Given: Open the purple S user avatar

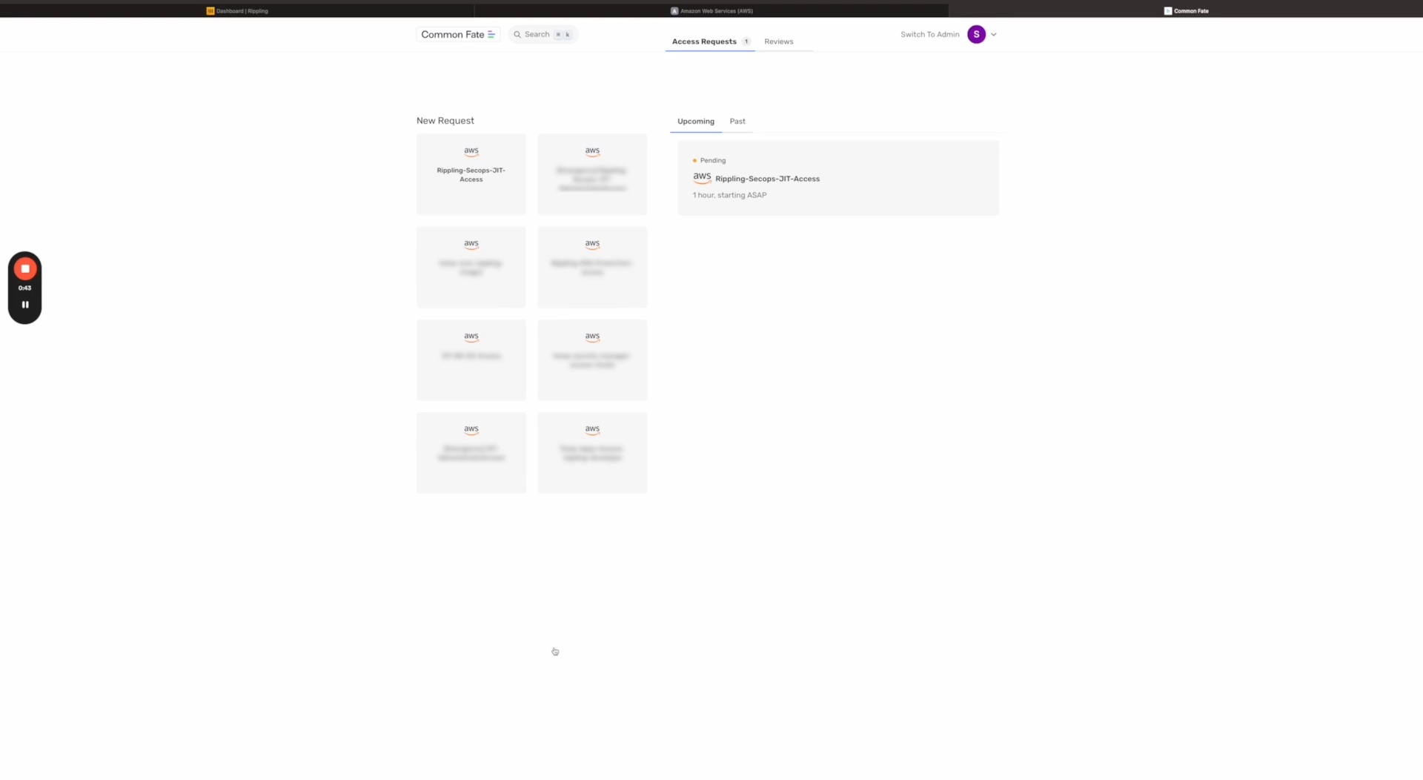Looking at the screenshot, I should [x=976, y=34].
